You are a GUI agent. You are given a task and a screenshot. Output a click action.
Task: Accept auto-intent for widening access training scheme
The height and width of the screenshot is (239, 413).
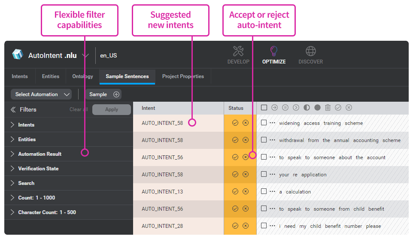235,123
